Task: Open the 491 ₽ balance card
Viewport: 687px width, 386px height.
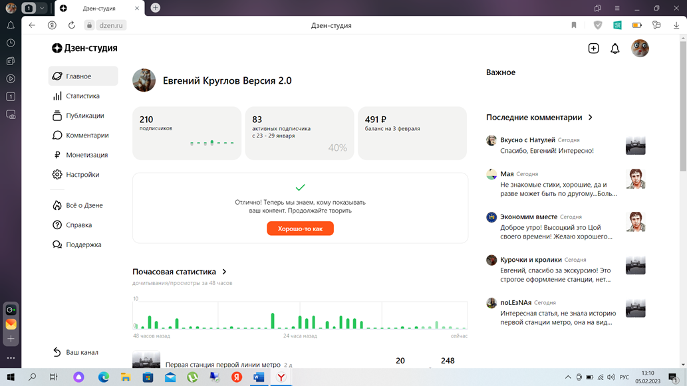Action: (x=412, y=133)
